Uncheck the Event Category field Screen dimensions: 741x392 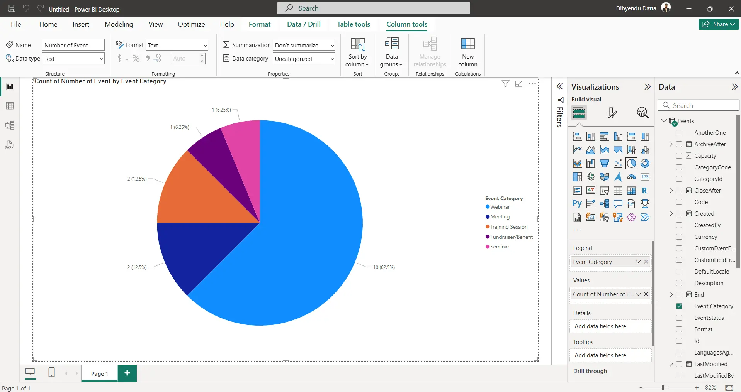point(679,306)
